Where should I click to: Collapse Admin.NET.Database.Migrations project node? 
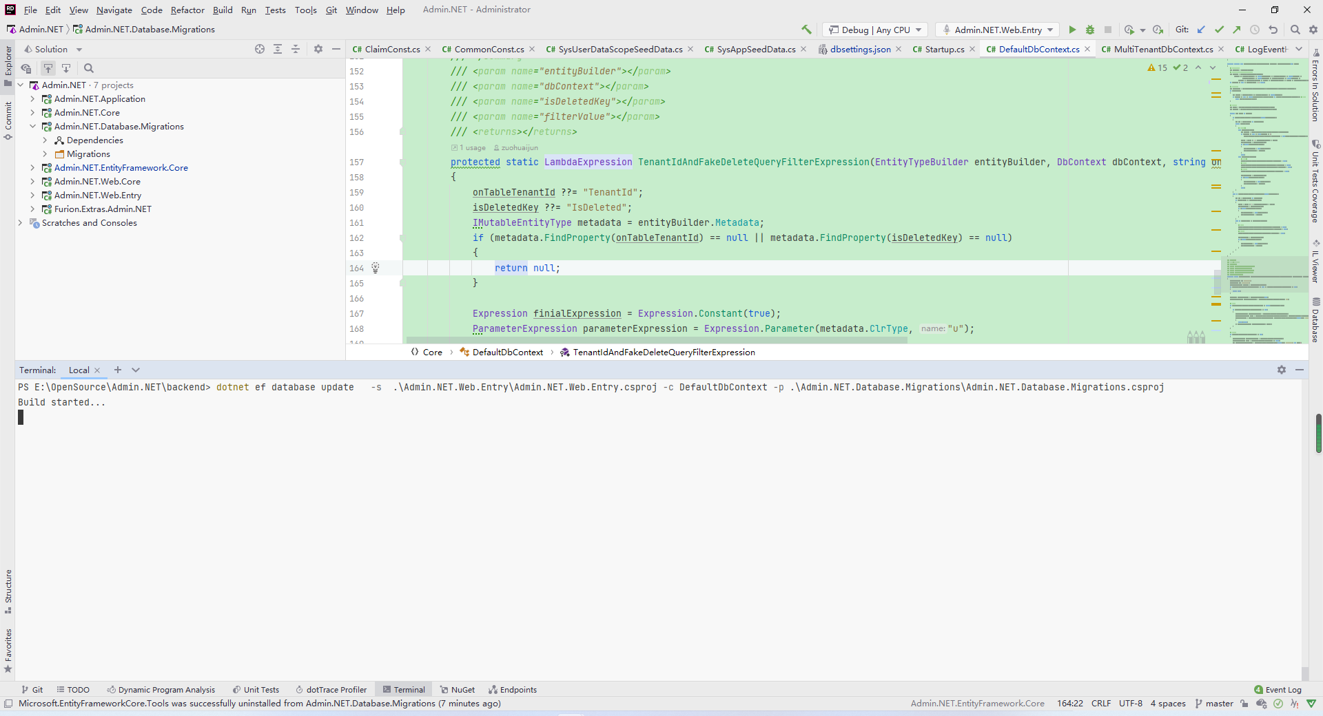tap(32, 126)
